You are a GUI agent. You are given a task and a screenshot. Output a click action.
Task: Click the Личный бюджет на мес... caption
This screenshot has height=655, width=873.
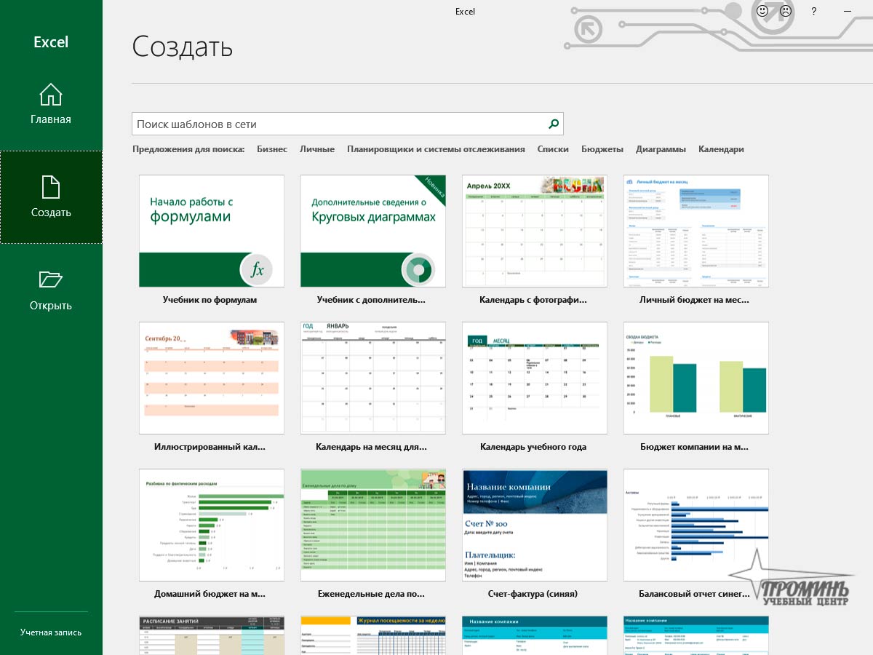(694, 300)
